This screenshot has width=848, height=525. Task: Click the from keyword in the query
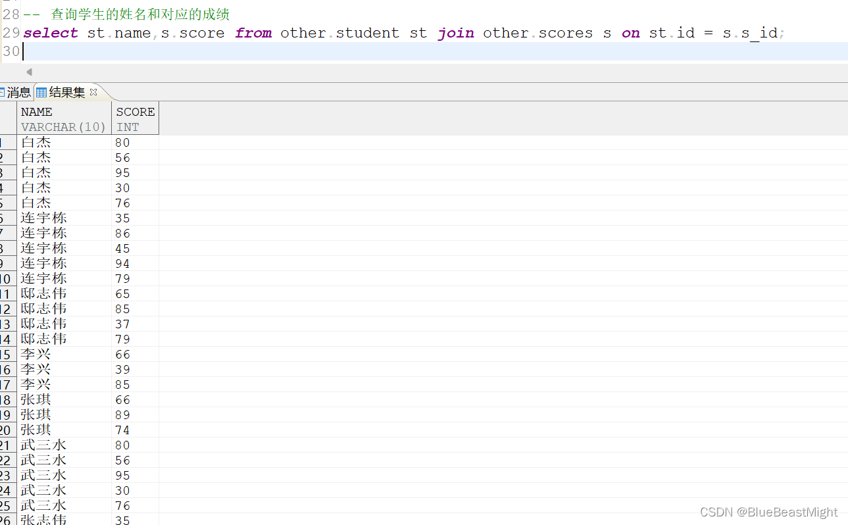click(253, 33)
